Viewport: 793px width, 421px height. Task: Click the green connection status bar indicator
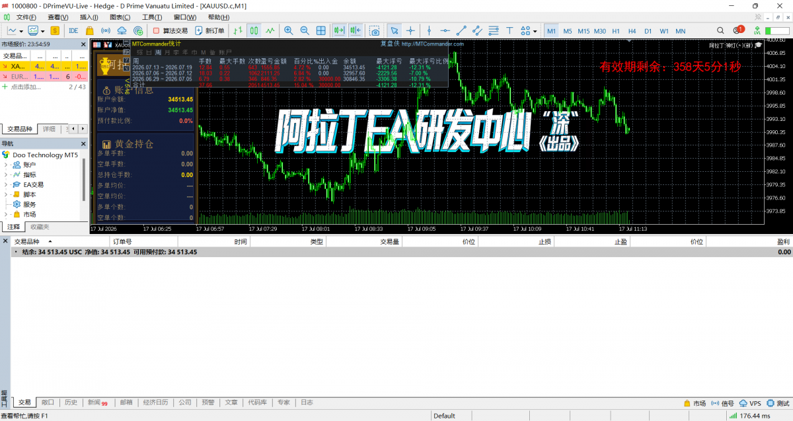pyautogui.click(x=732, y=416)
